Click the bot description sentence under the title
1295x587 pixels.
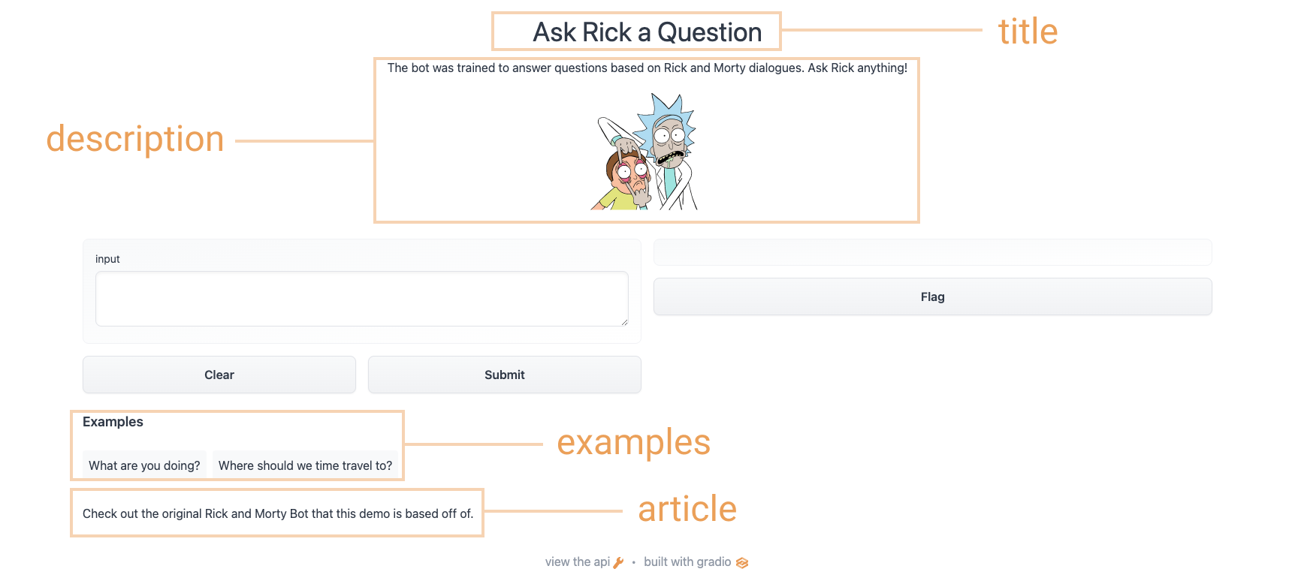point(647,68)
